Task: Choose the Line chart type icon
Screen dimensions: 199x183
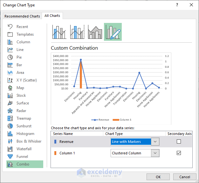Action: 10,50
